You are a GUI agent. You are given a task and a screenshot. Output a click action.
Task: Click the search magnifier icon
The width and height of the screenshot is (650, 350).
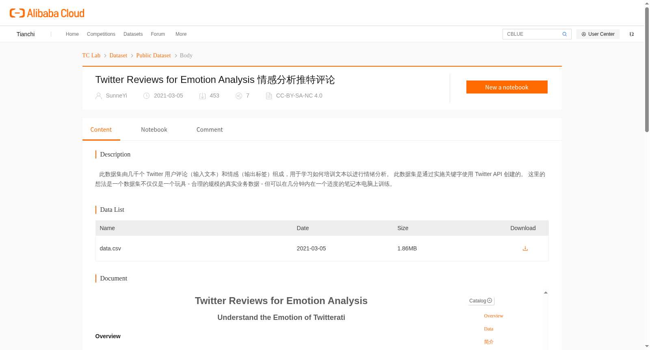click(x=564, y=34)
